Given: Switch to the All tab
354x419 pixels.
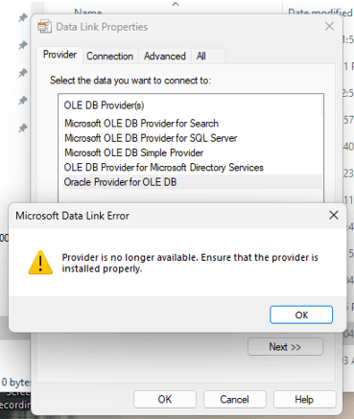Looking at the screenshot, I should click(x=201, y=57).
